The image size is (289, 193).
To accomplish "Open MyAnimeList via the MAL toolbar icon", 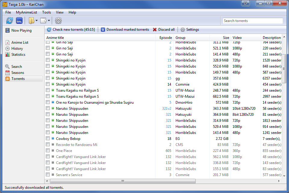I will [19, 21].
